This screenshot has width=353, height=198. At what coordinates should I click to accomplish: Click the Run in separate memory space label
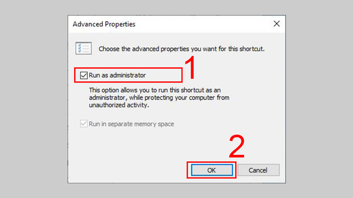click(x=132, y=124)
